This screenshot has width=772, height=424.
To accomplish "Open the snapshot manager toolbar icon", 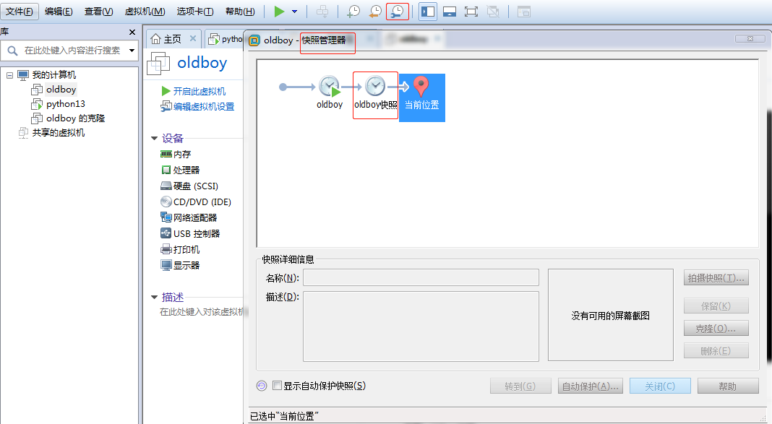I will click(398, 12).
